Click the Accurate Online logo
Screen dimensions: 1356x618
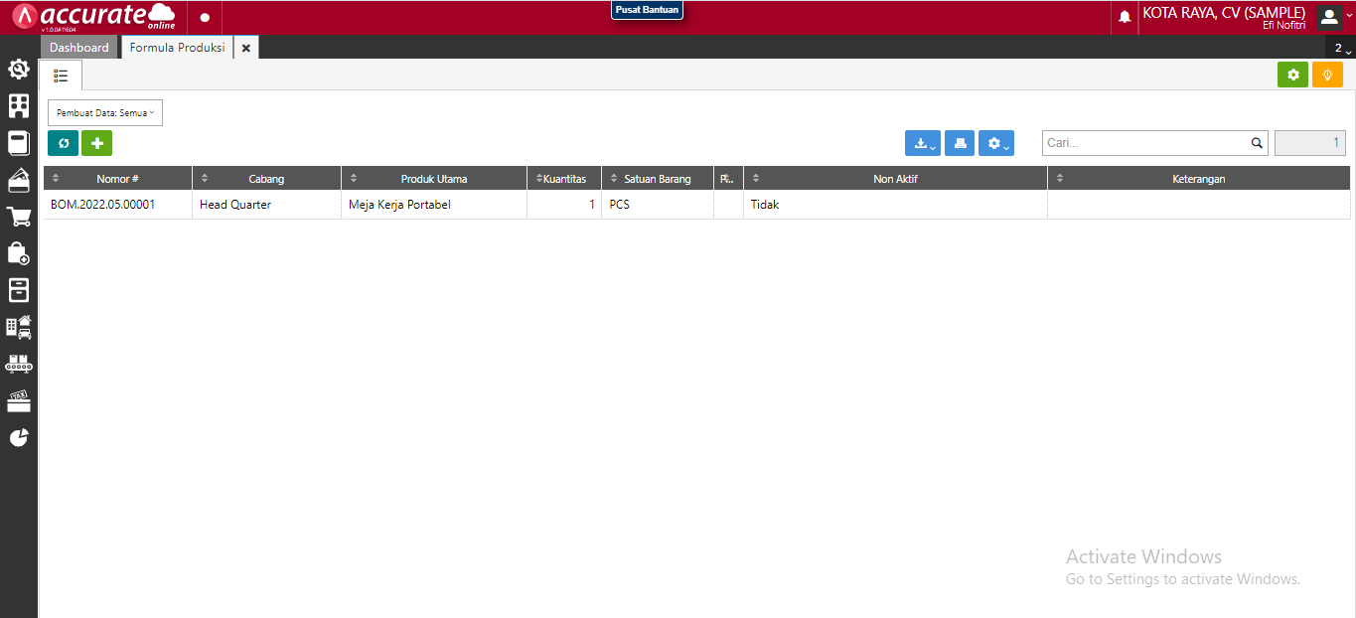click(94, 17)
